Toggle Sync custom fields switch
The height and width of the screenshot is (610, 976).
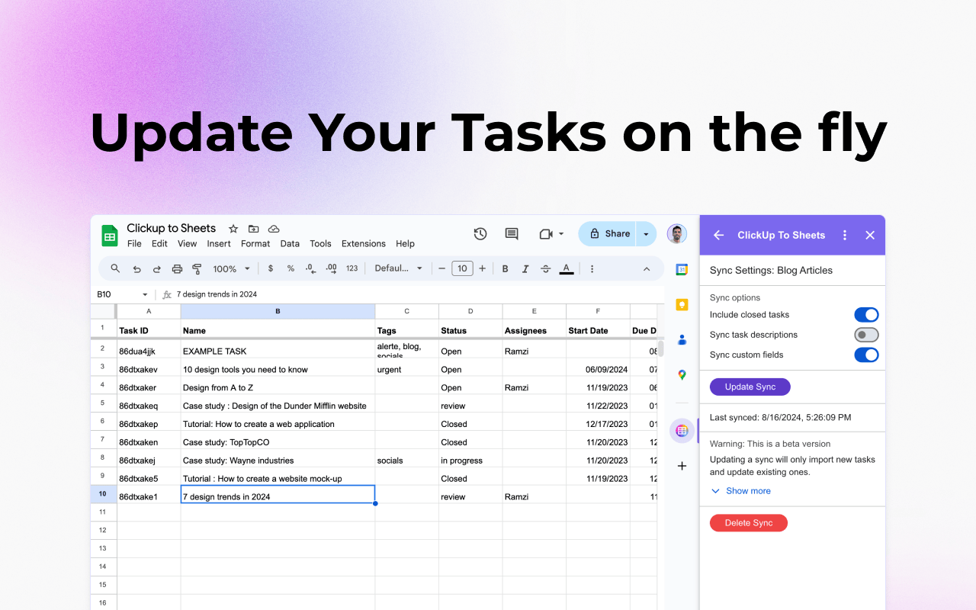pyautogui.click(x=866, y=355)
